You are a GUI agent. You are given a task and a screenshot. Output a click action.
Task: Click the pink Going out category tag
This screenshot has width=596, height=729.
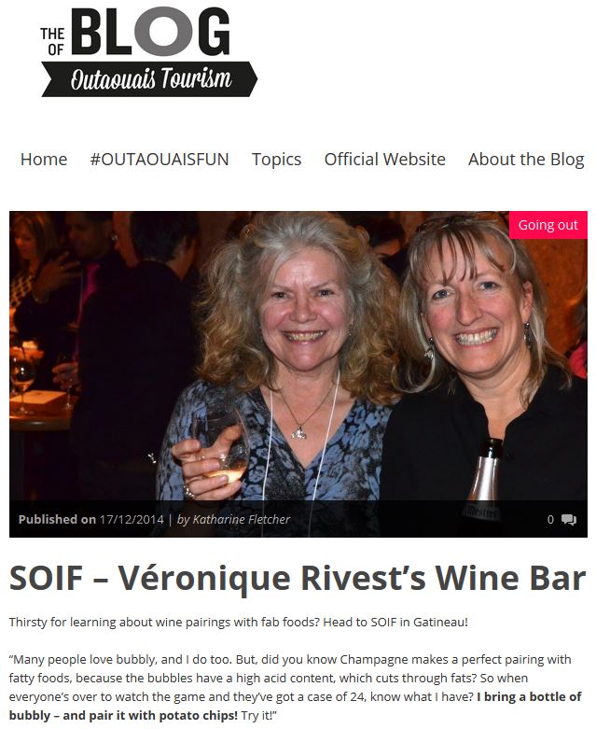(x=548, y=225)
